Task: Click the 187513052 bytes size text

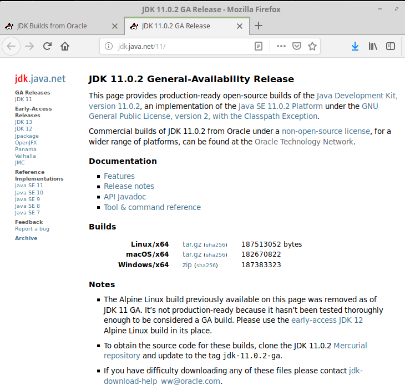Action: pos(271,244)
